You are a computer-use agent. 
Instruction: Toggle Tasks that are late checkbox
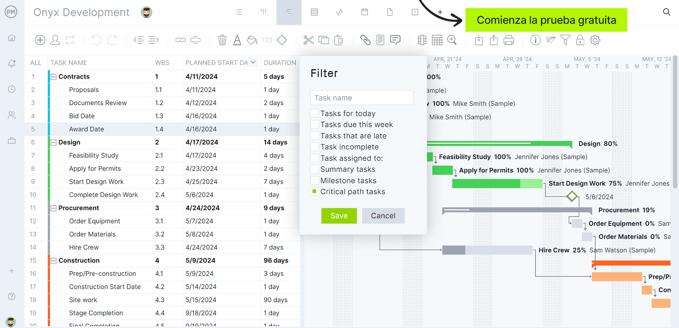coord(315,136)
